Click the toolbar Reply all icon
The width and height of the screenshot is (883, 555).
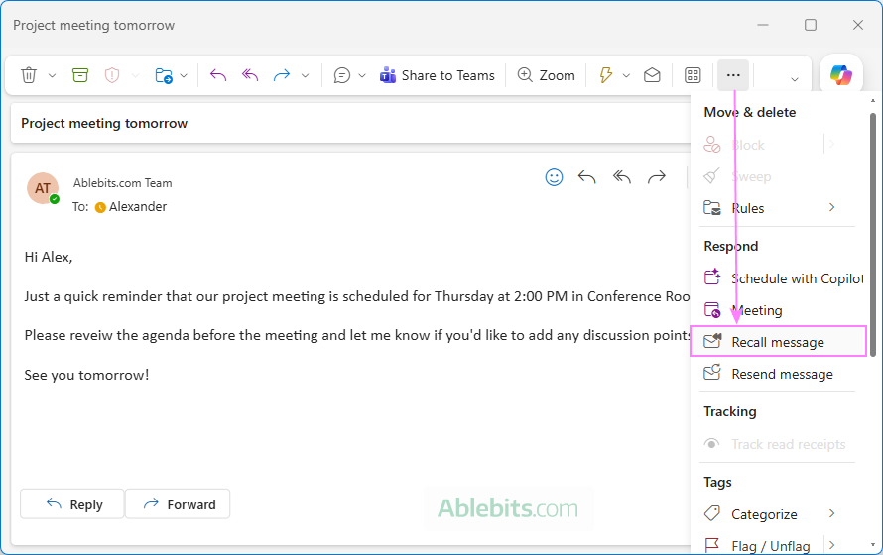(250, 75)
